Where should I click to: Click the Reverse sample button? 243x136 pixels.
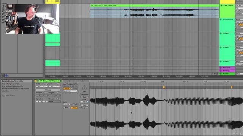click(x=84, y=108)
